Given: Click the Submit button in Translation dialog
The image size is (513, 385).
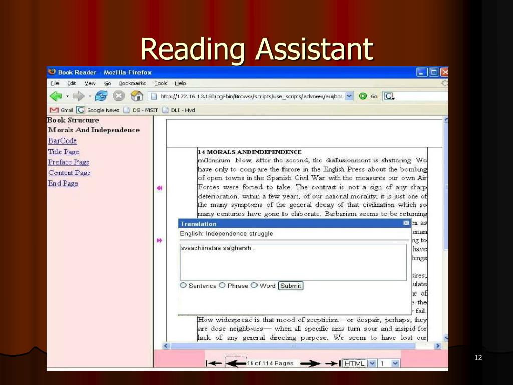Looking at the screenshot, I should (290, 286).
